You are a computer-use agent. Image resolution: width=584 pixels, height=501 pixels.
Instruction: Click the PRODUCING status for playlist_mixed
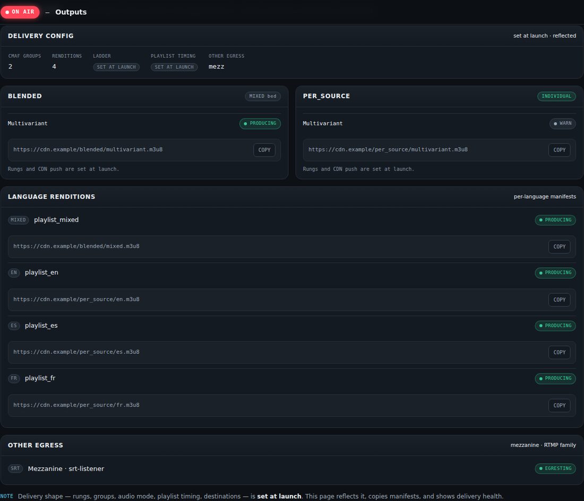tap(555, 220)
